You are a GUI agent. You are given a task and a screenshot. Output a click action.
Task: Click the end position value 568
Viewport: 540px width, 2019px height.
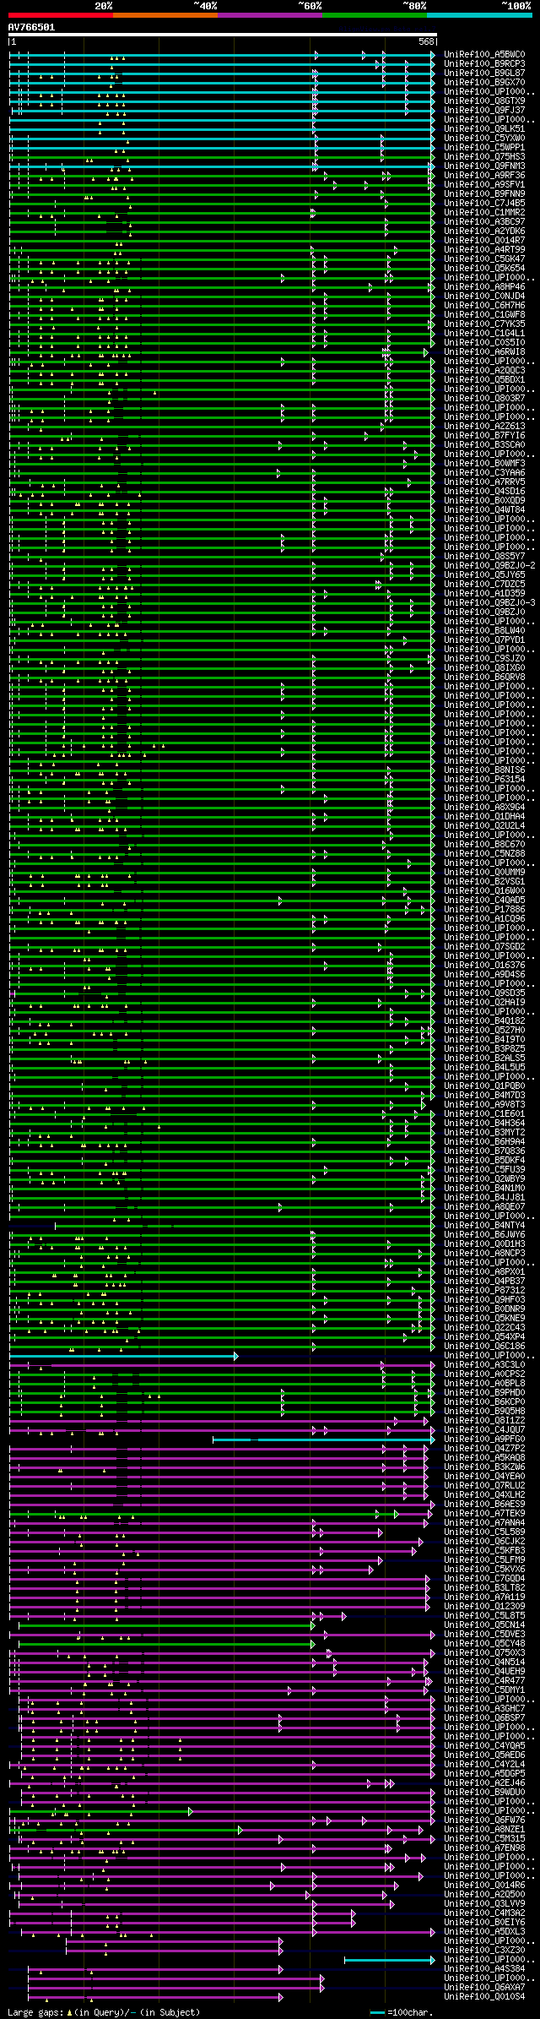point(426,41)
